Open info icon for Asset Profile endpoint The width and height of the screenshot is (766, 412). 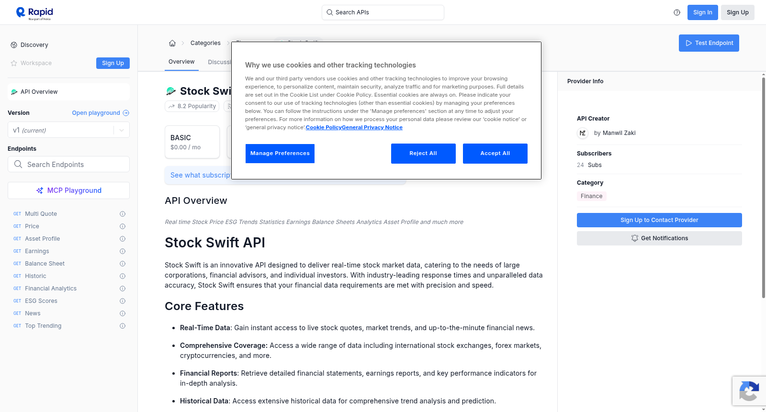click(x=123, y=239)
